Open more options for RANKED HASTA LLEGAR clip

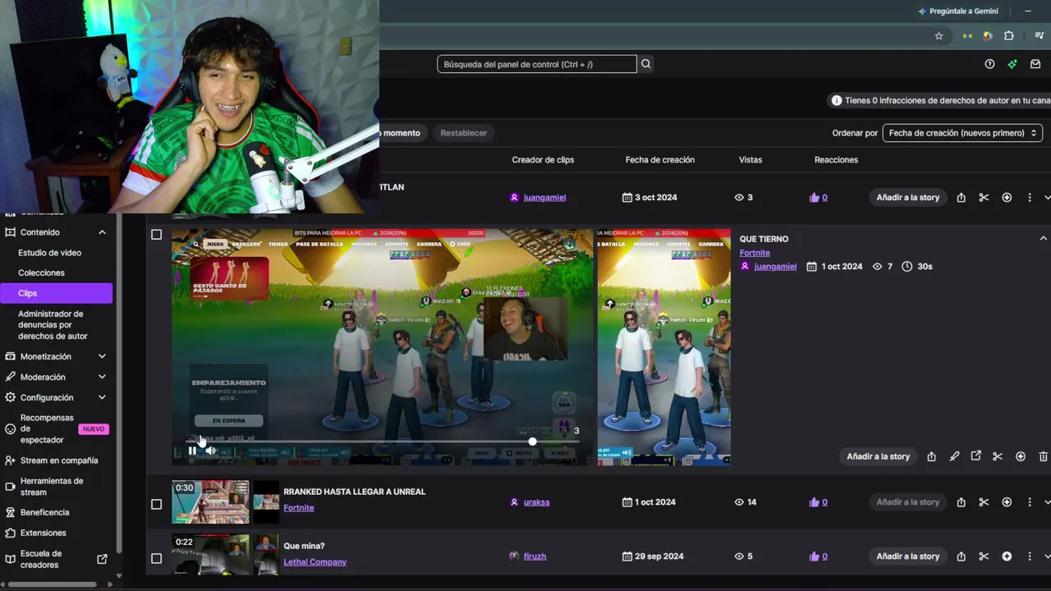pyautogui.click(x=1030, y=502)
